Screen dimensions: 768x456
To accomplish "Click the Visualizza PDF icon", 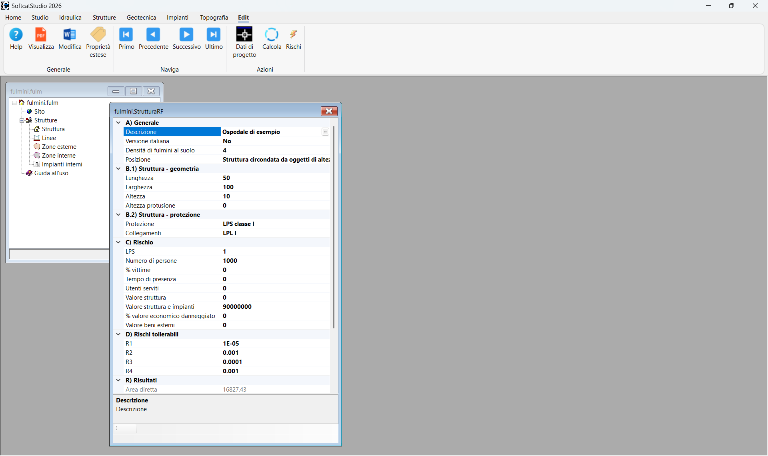I will (x=41, y=39).
